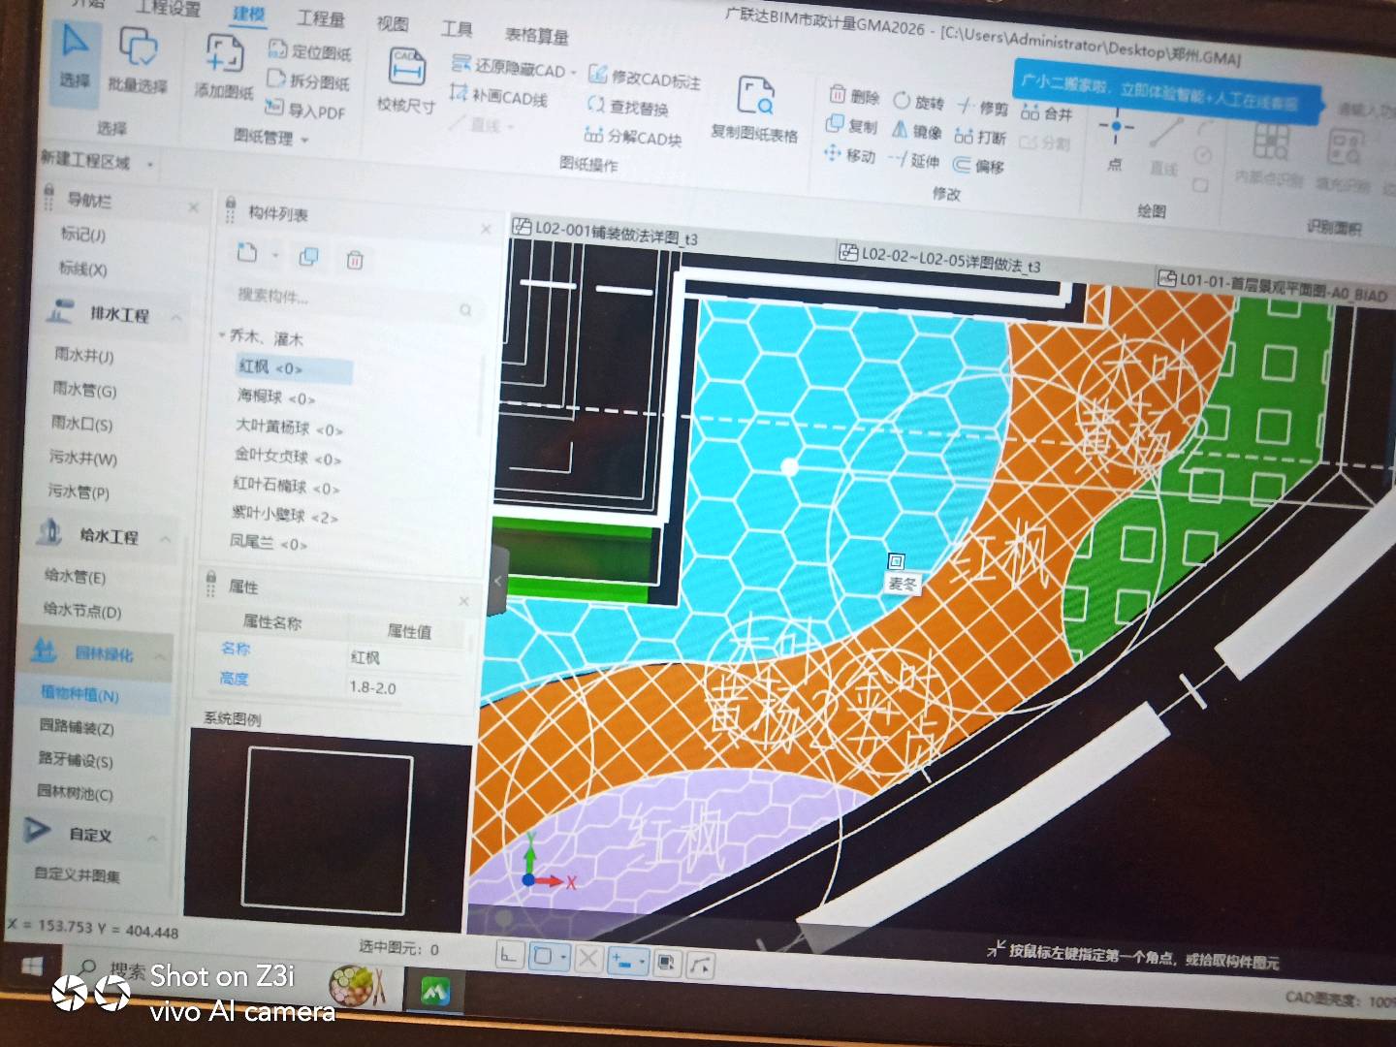
Task: Click new component icon in 构件列表
Action: point(247,253)
